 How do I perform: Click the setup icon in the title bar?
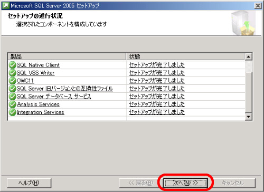tap(6, 6)
